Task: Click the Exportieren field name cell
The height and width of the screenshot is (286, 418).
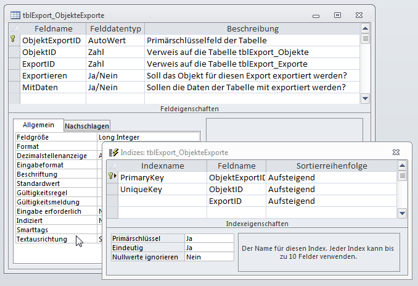Action: pos(53,75)
